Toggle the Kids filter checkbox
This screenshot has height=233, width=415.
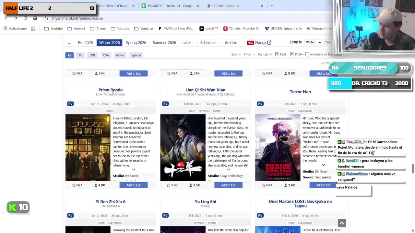click(x=277, y=54)
